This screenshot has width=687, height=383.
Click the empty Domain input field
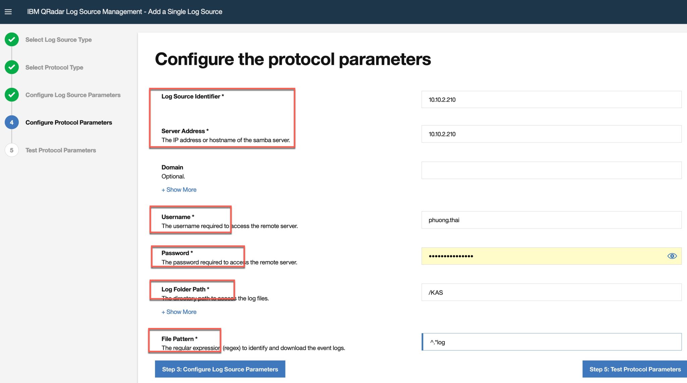click(551, 170)
